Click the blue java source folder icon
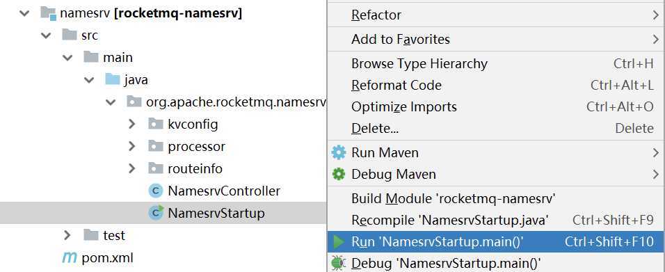665x272 pixels. 113,79
